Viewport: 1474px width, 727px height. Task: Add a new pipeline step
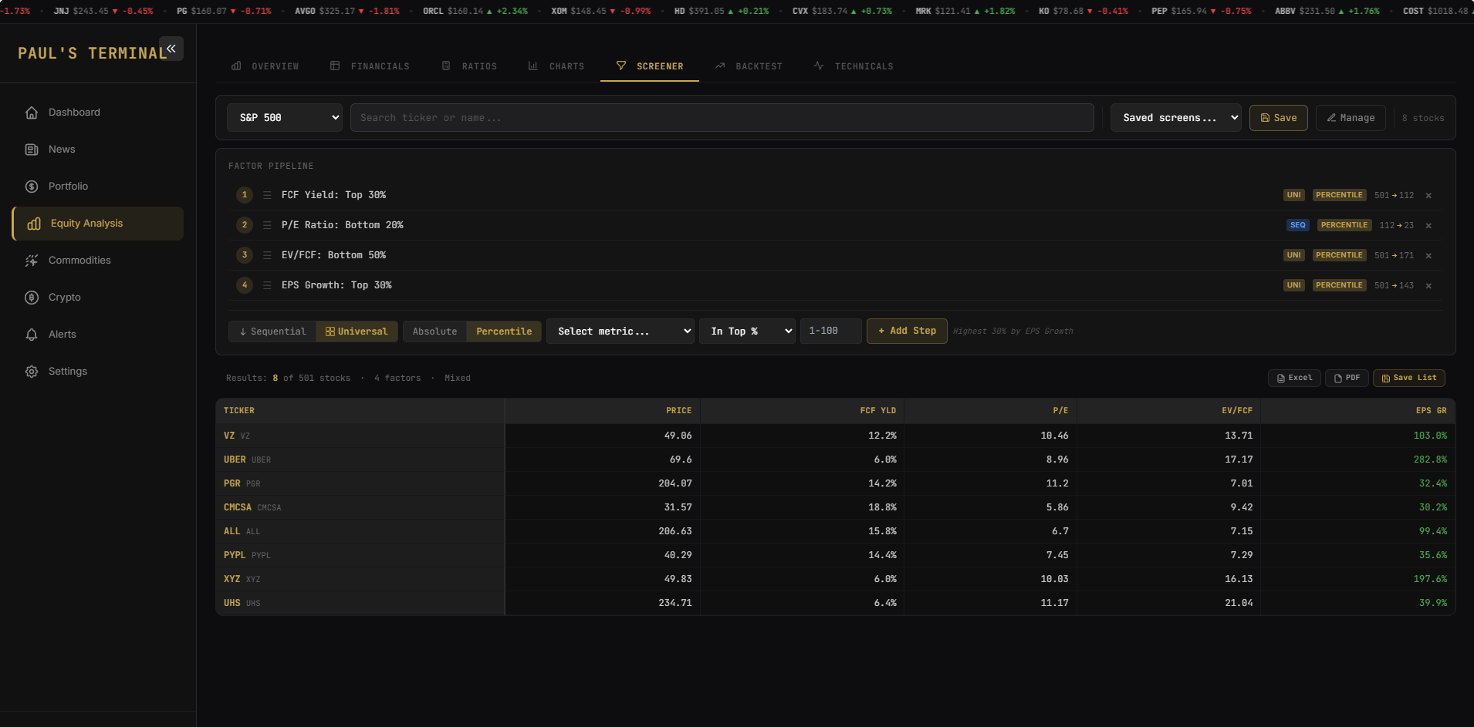(x=906, y=331)
